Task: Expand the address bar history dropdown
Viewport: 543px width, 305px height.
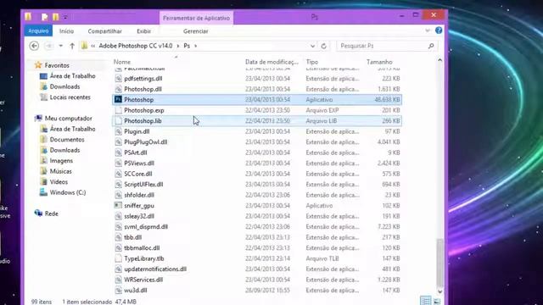Action: tap(312, 46)
